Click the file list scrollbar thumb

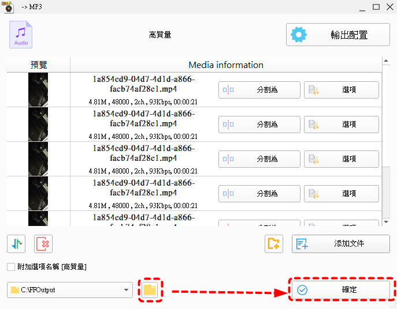point(386,192)
